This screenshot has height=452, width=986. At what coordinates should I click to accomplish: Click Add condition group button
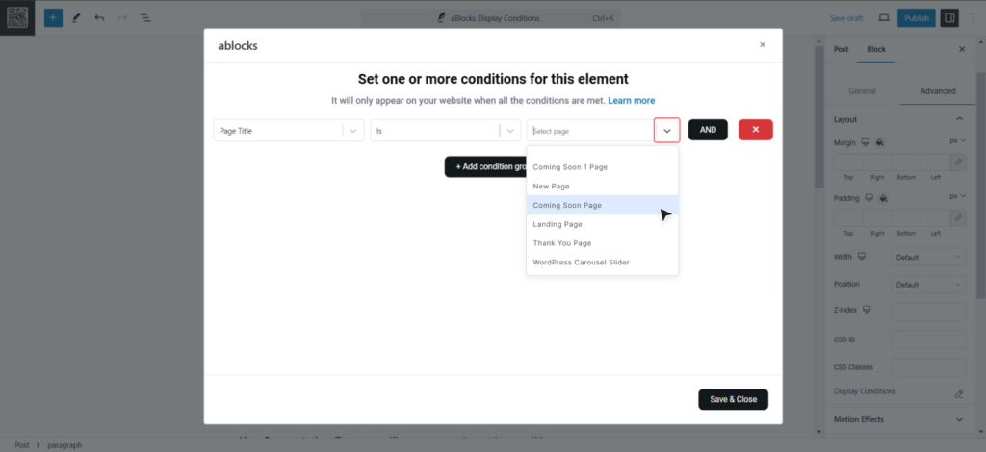coord(485,166)
